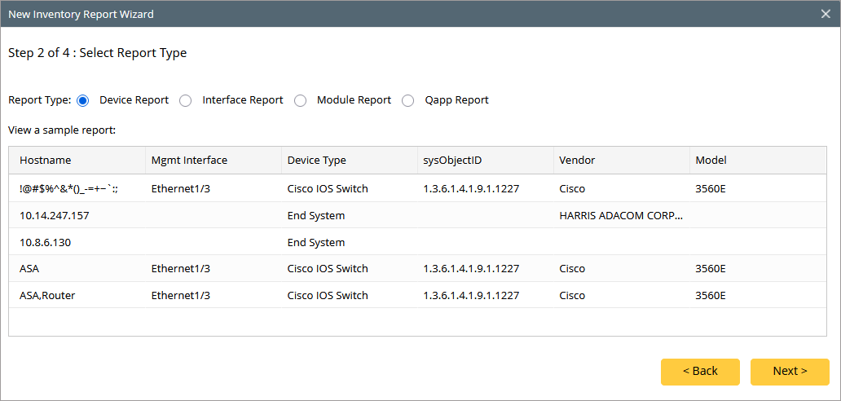Choose the Interface Report option
The width and height of the screenshot is (841, 401).
(x=186, y=101)
